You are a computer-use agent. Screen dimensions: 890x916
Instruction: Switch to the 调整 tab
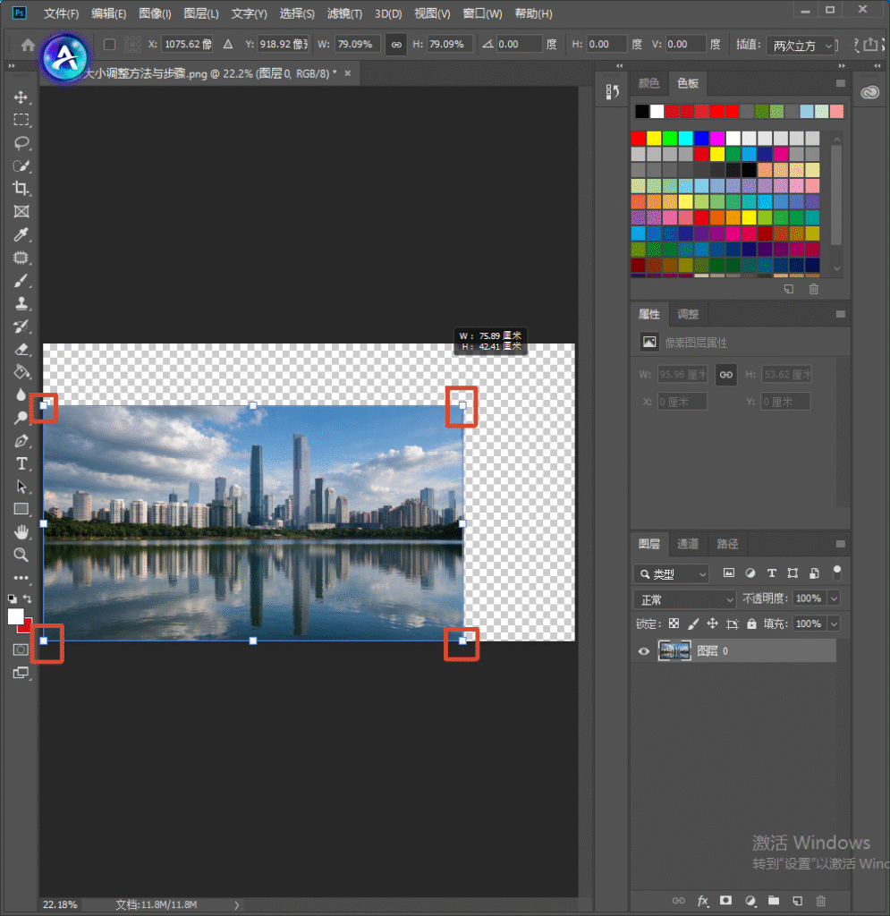click(x=688, y=314)
